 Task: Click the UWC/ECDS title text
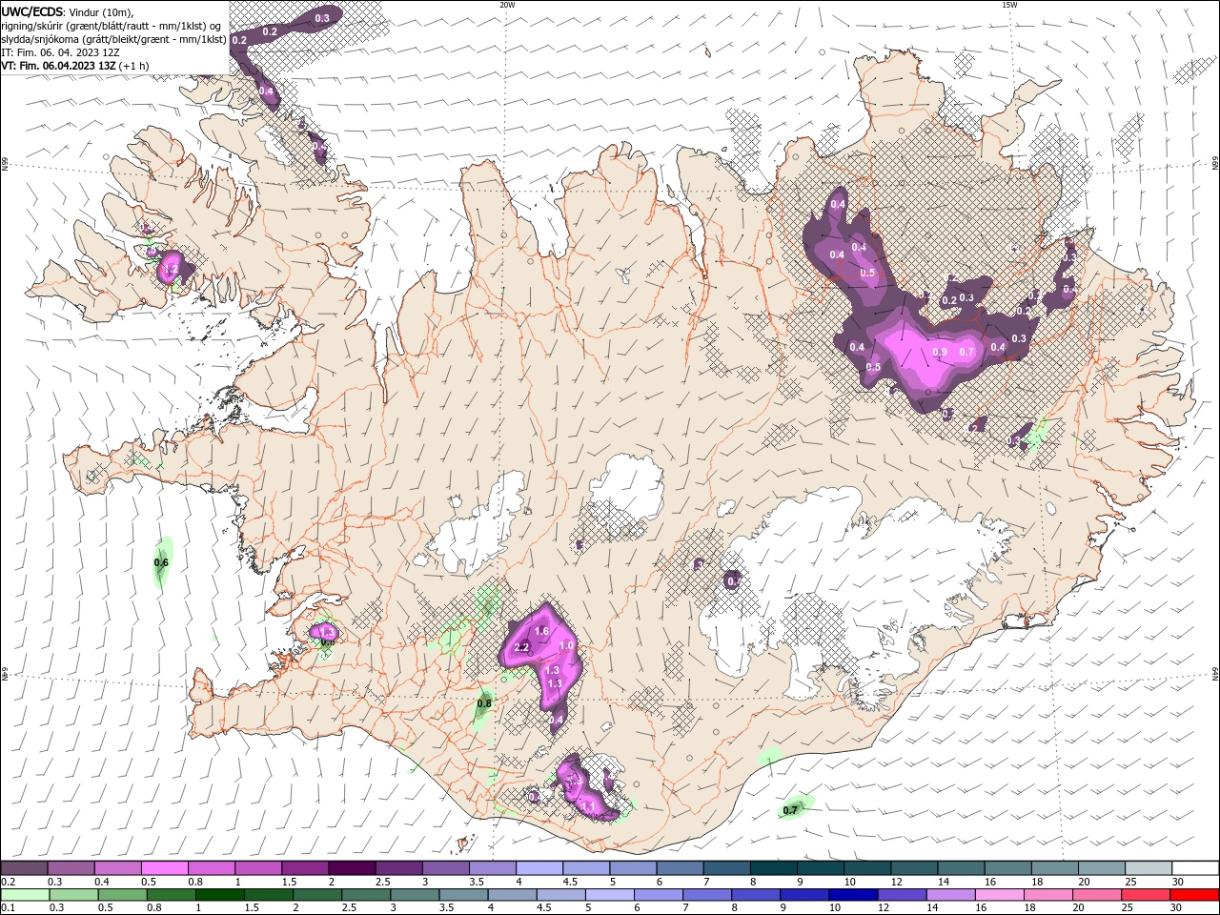tap(31, 10)
